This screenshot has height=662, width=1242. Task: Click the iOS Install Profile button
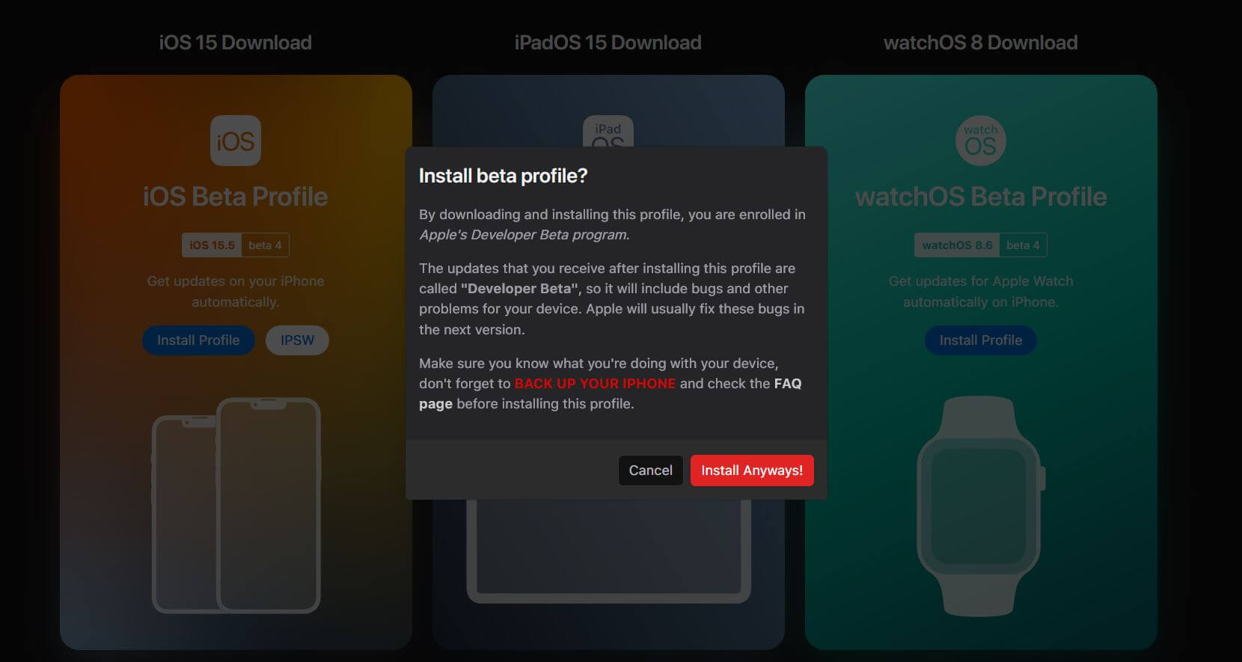tap(198, 340)
